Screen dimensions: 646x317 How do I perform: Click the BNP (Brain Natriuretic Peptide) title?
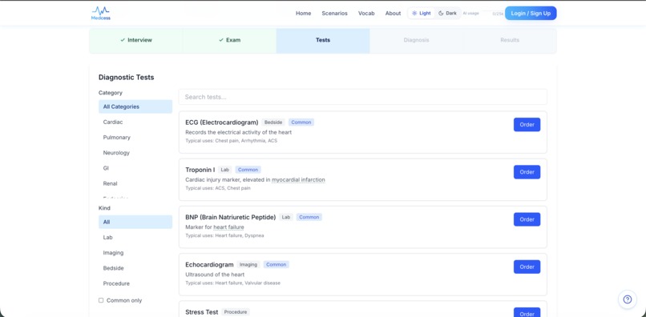click(230, 217)
